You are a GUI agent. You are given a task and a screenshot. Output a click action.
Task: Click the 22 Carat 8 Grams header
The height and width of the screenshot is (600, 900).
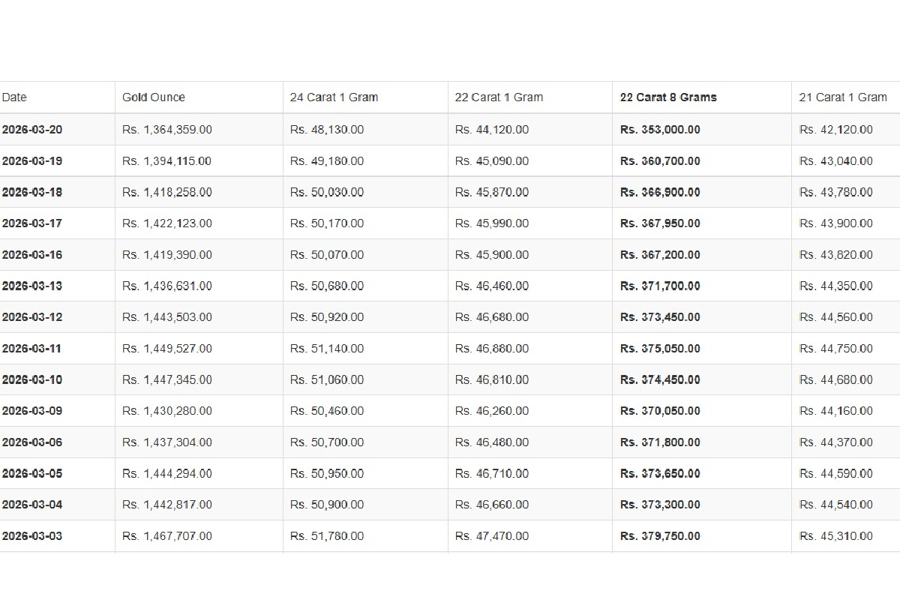pyautogui.click(x=668, y=97)
